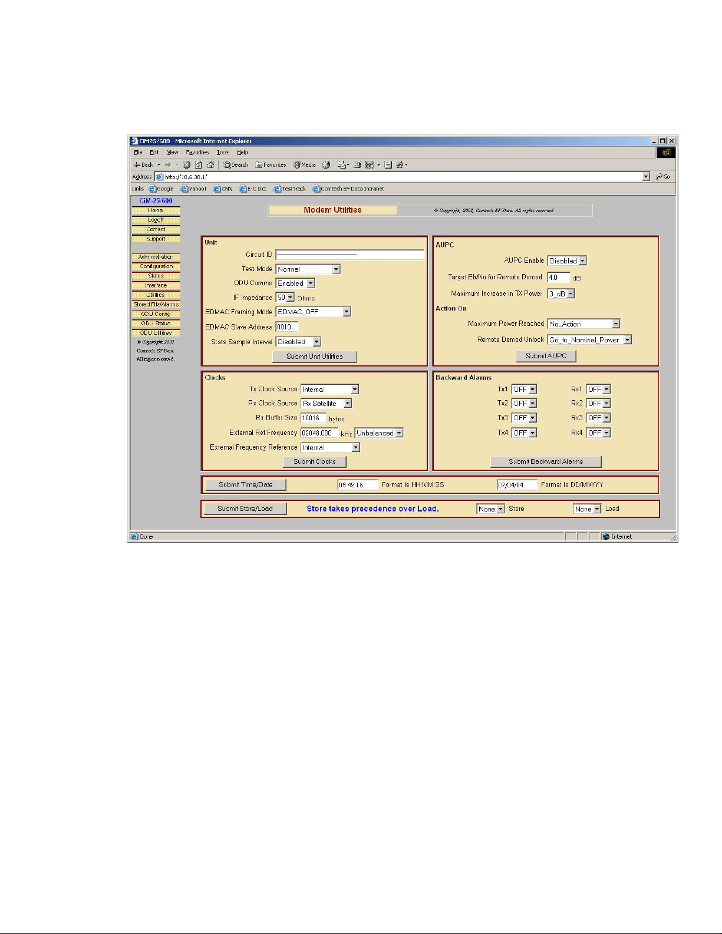Screen dimensions: 722x934
Task: Open Support in the sidebar
Action: (x=156, y=239)
